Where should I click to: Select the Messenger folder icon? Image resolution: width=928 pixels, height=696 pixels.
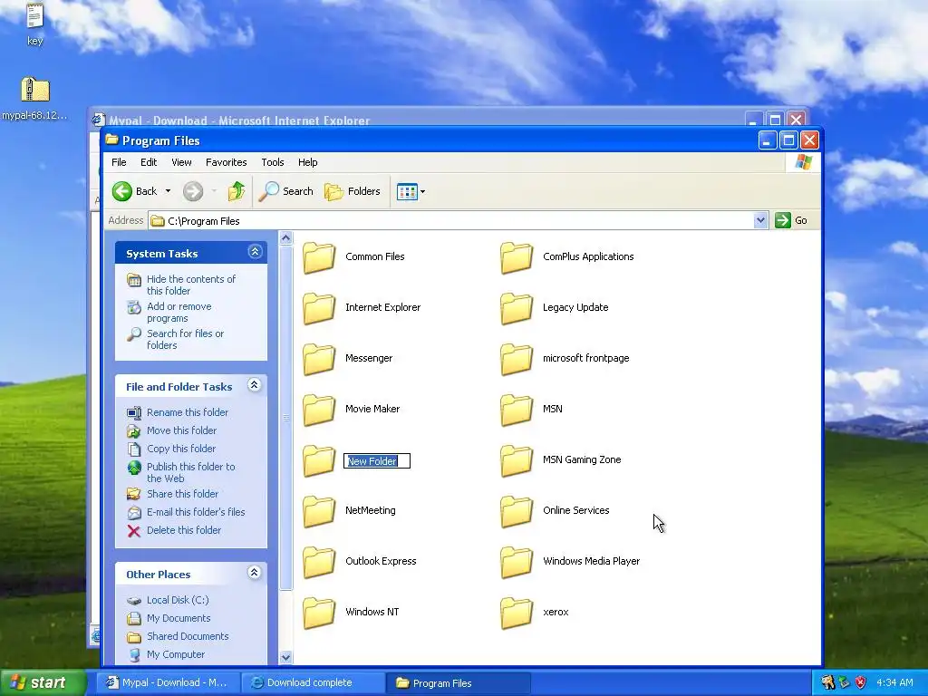click(x=319, y=359)
